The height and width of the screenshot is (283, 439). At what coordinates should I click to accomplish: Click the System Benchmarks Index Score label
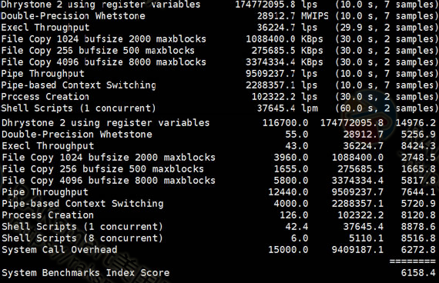[x=85, y=273]
